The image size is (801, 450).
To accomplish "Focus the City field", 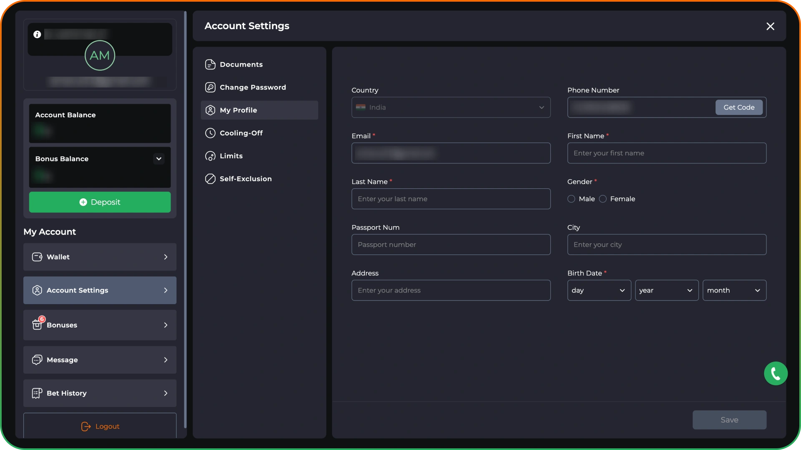I will click(667, 245).
